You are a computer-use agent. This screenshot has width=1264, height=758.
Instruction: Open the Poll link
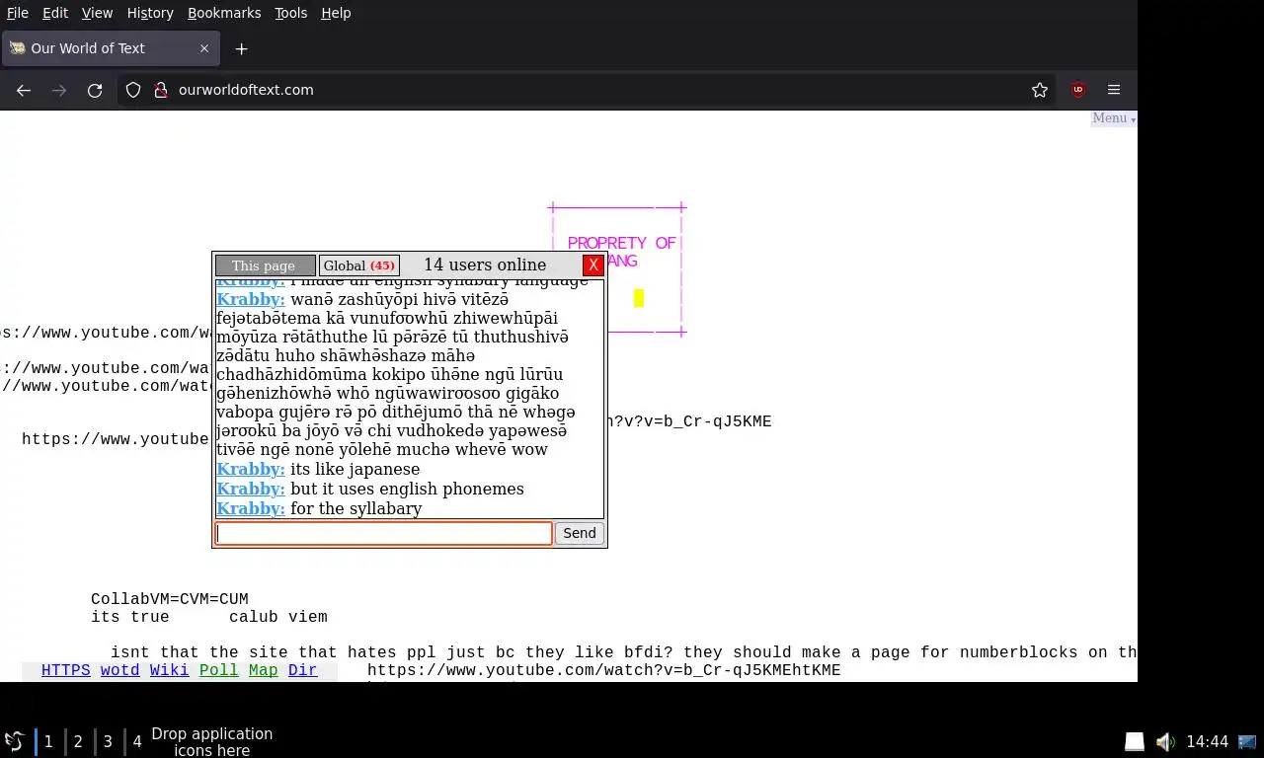(218, 670)
